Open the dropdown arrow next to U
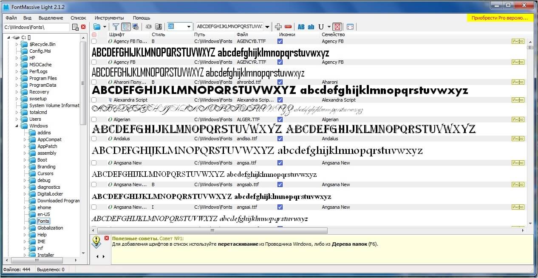Screen dimensions: 538x278 [x=328, y=27]
